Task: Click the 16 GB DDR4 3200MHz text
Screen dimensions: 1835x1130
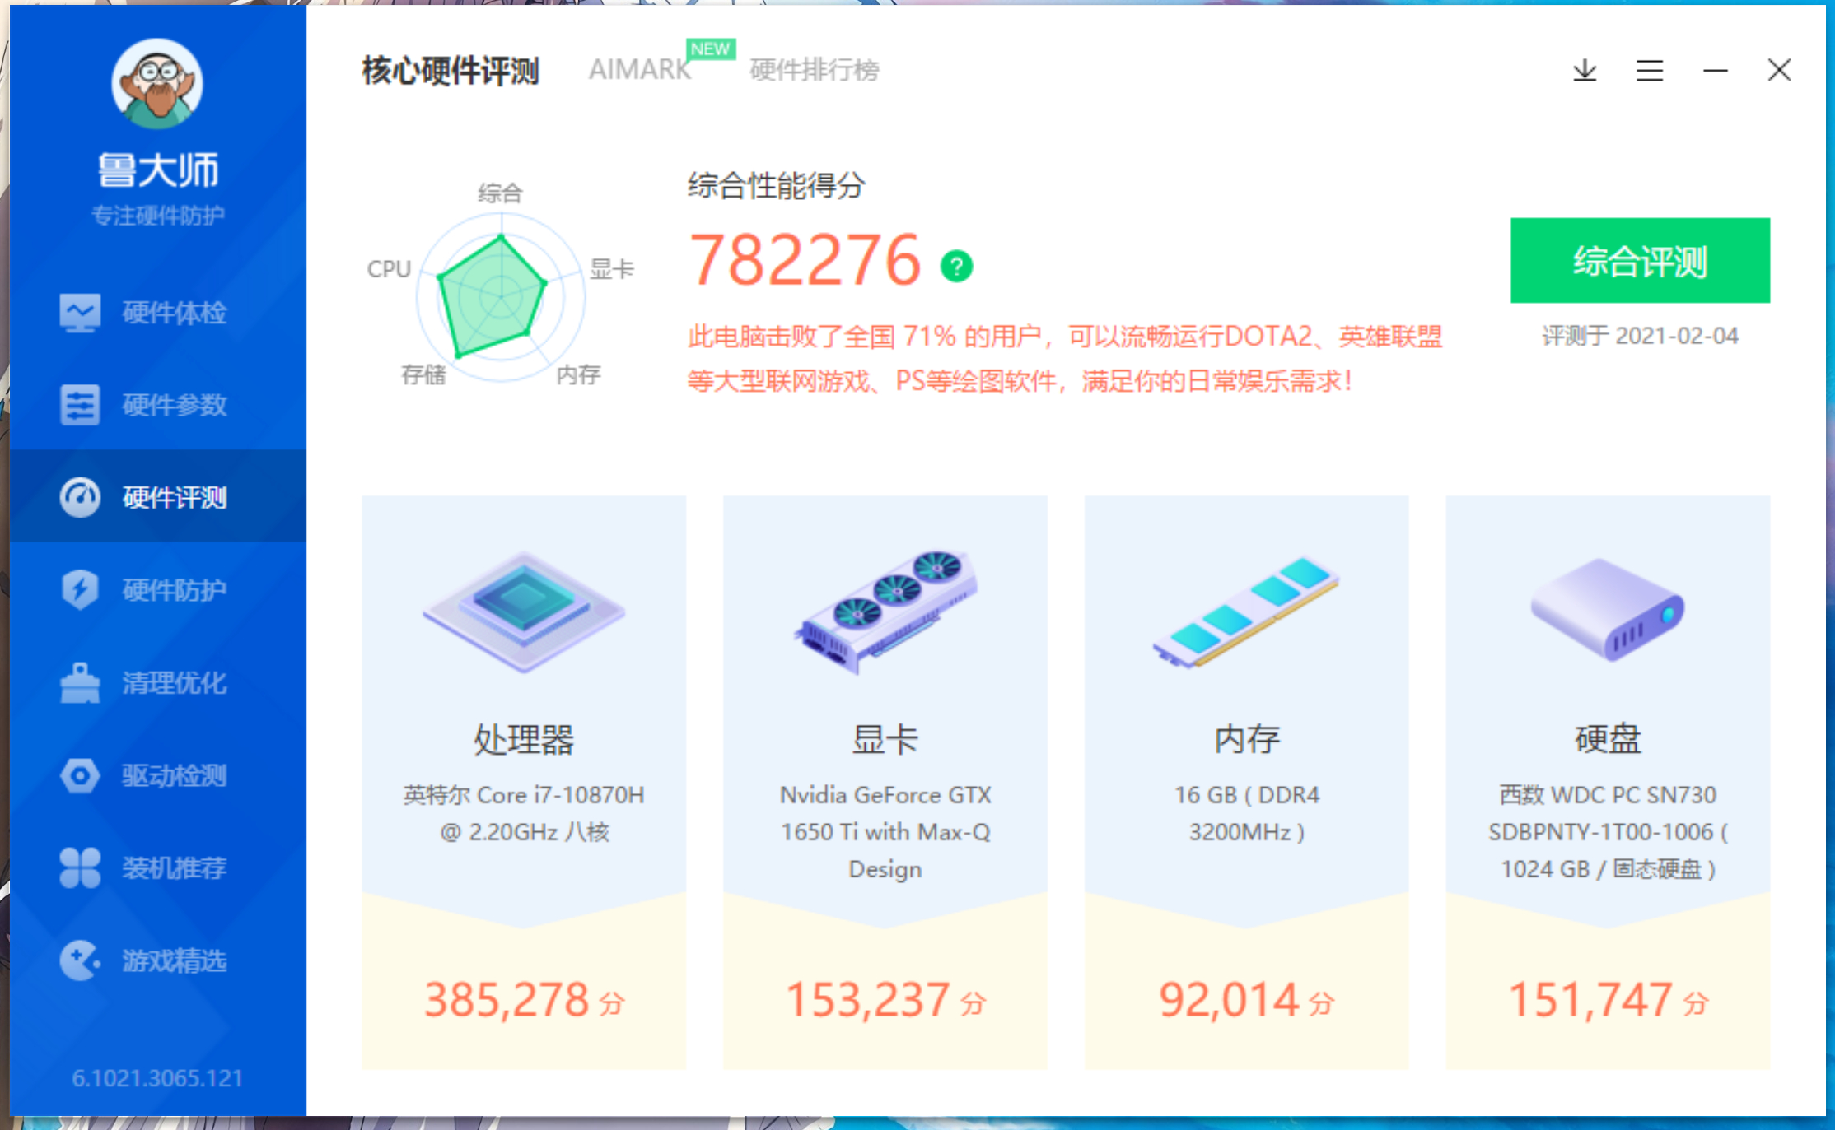Action: pyautogui.click(x=1246, y=813)
